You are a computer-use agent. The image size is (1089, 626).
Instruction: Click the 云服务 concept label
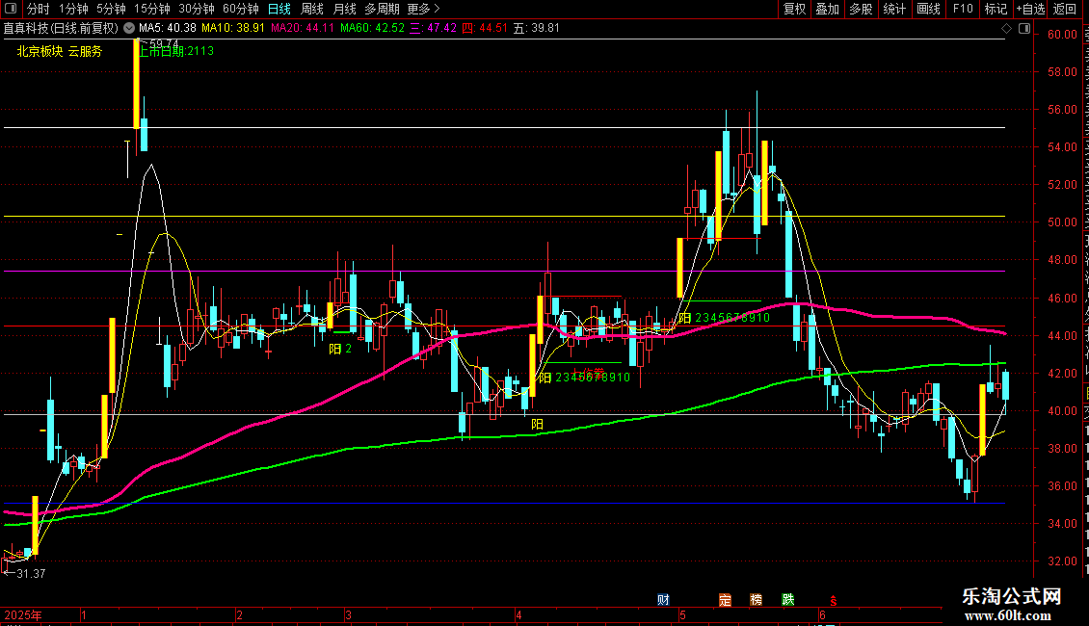tap(86, 51)
